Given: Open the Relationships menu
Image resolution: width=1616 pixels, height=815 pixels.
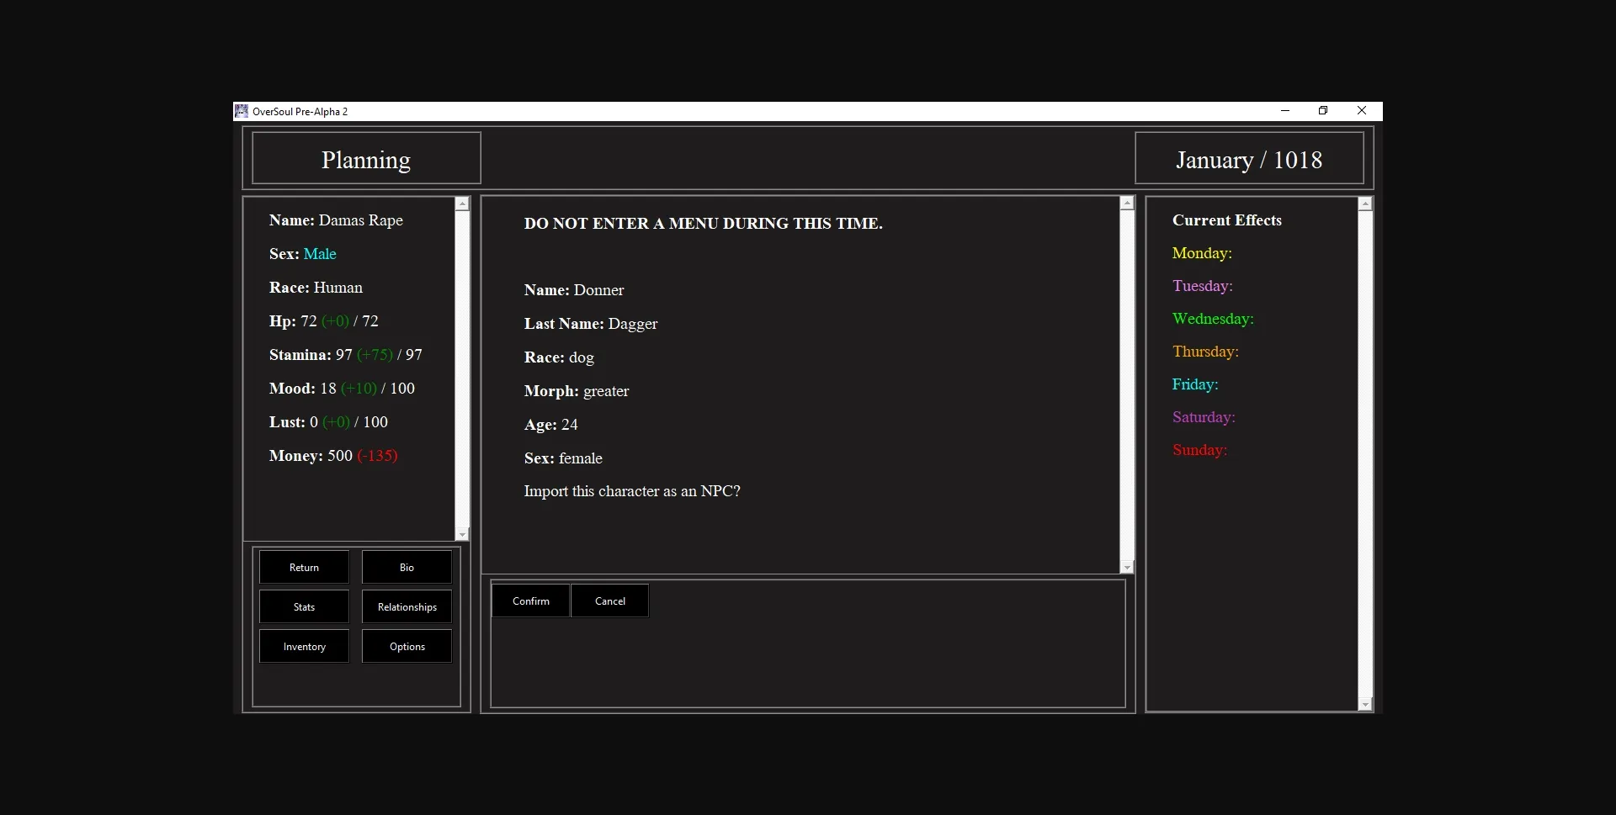Looking at the screenshot, I should tap(407, 606).
